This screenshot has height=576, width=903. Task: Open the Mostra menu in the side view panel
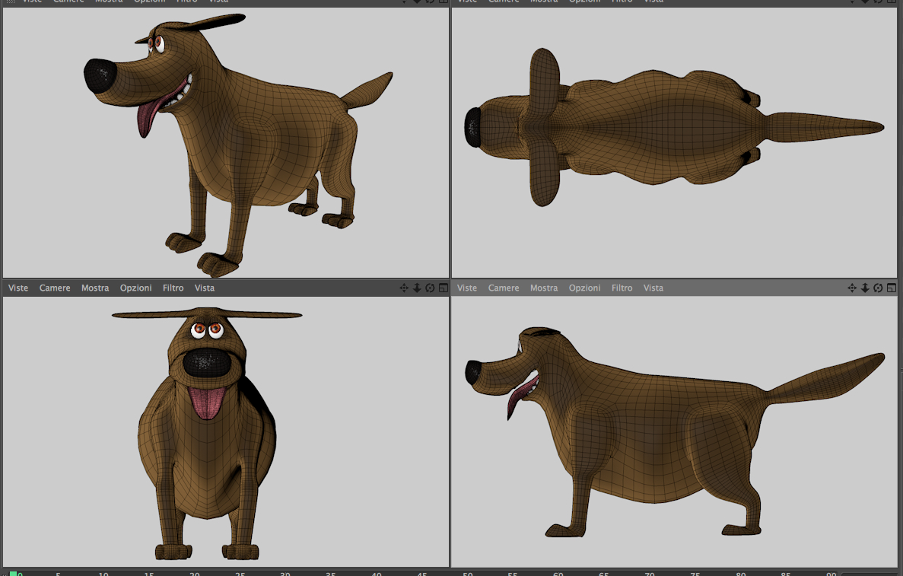[544, 288]
